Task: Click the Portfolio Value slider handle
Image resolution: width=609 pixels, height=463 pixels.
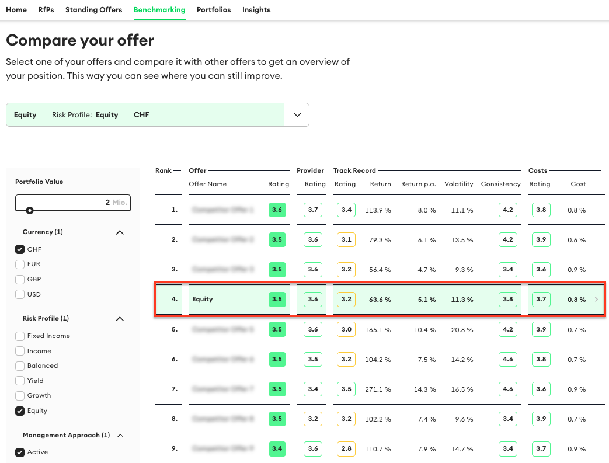Action: (x=30, y=210)
